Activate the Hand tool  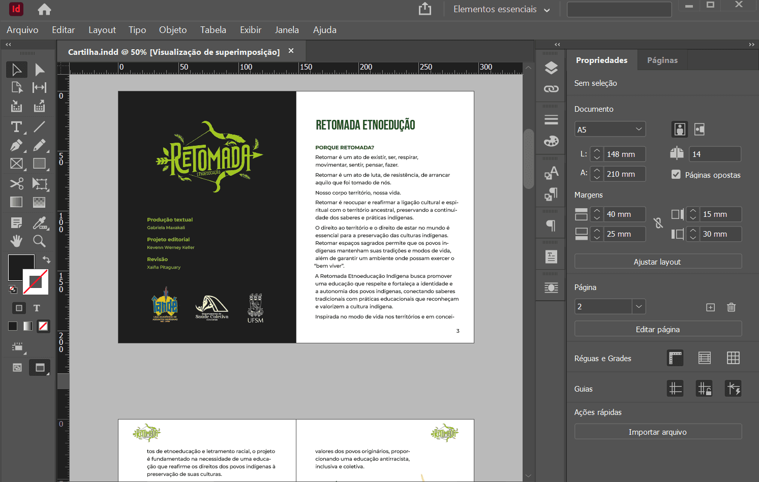click(16, 241)
